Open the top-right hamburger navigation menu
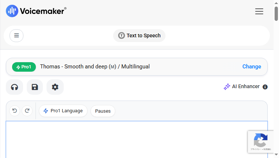 (259, 11)
